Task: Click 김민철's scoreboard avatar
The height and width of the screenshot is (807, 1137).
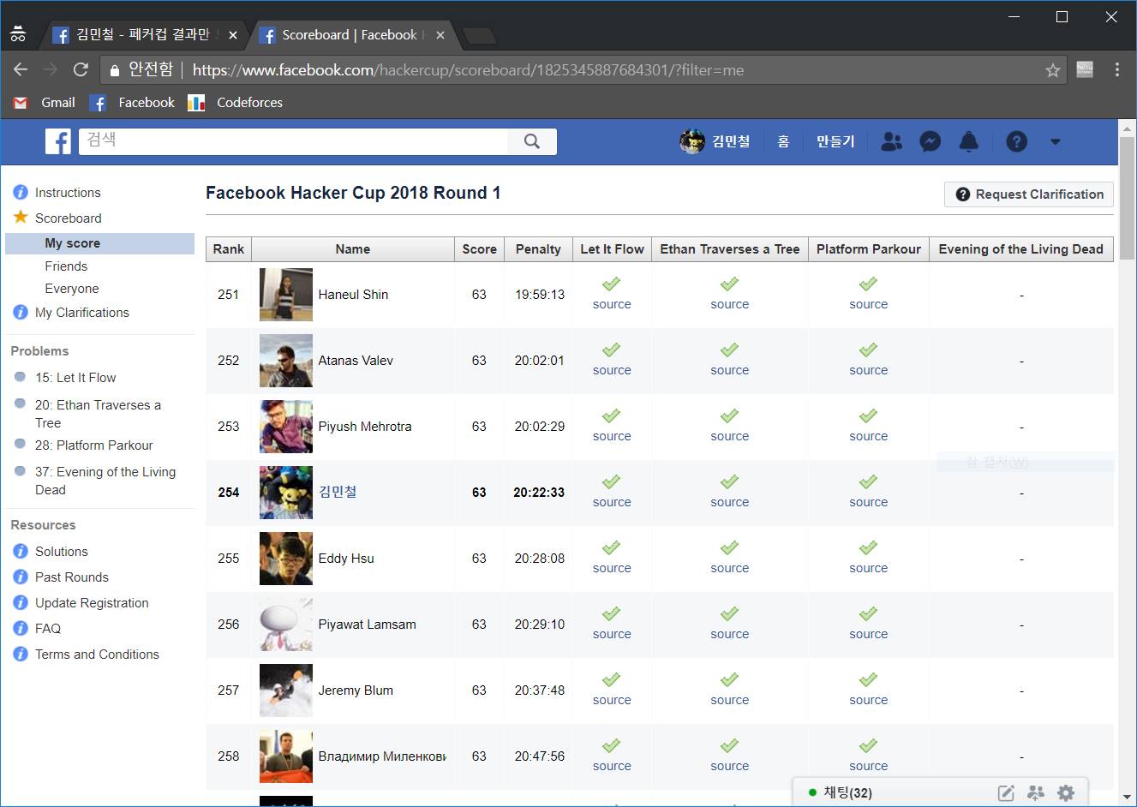Action: point(286,493)
